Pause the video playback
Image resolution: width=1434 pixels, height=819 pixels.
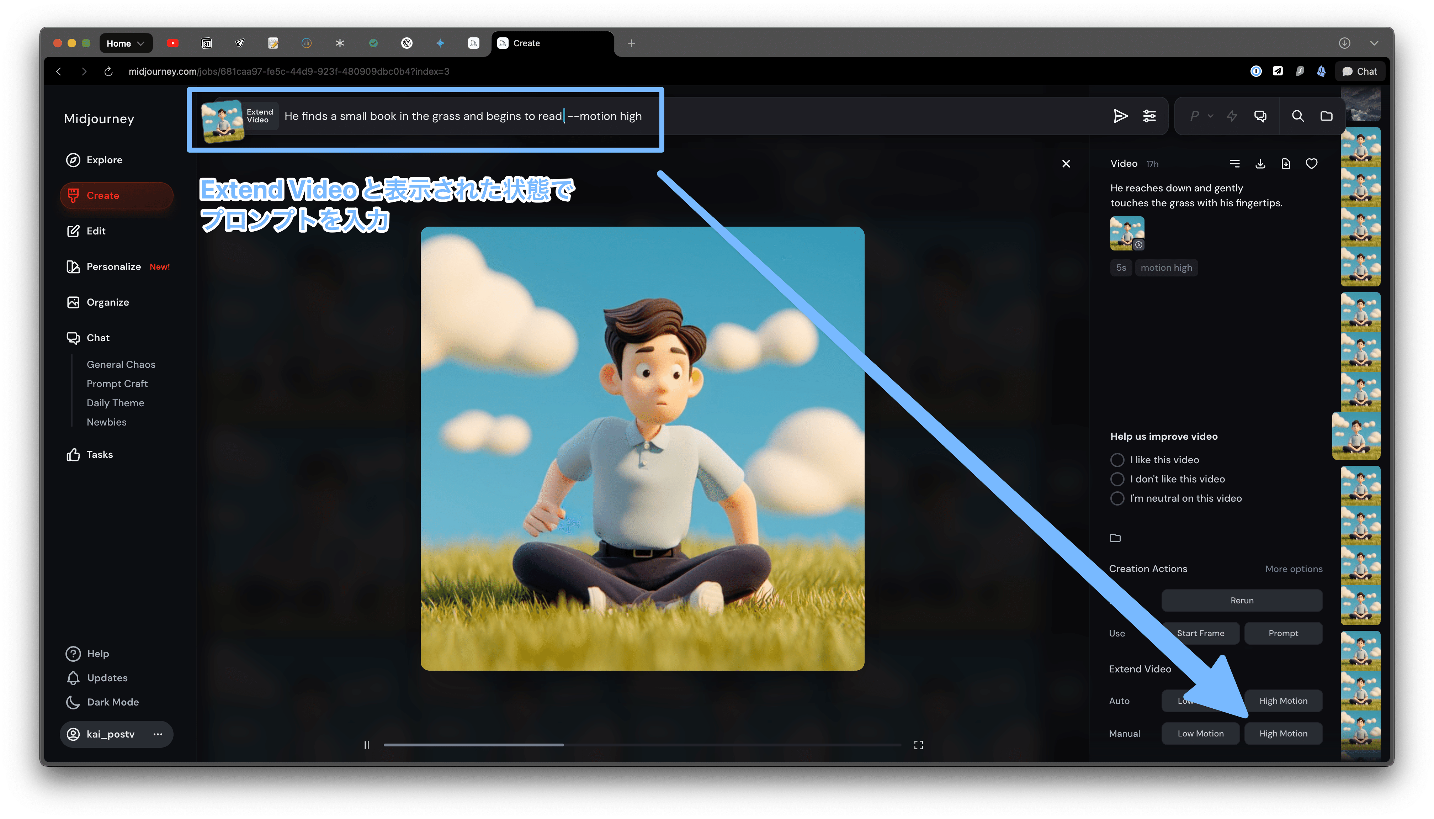(x=367, y=745)
